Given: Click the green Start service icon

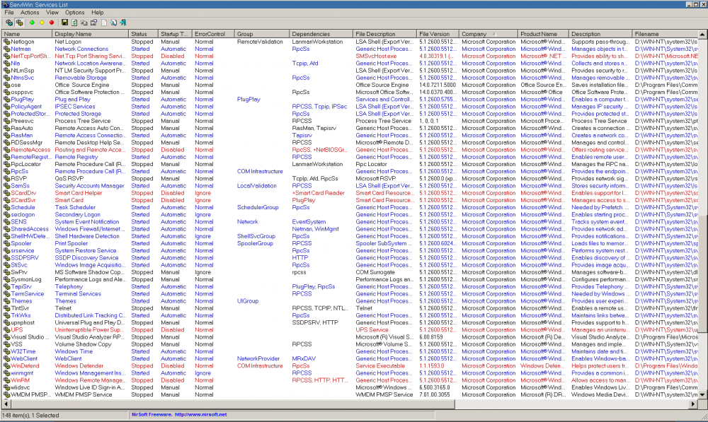Looking at the screenshot, I should [33, 23].
